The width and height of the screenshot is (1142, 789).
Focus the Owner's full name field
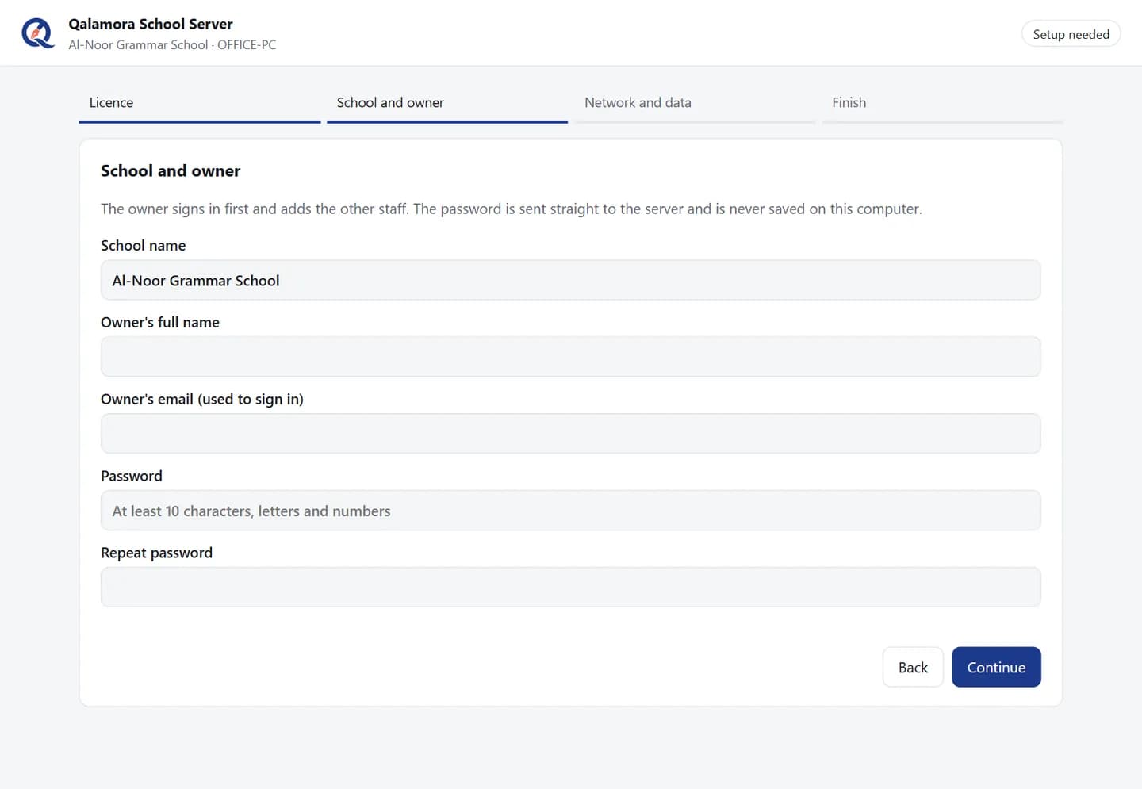point(570,357)
